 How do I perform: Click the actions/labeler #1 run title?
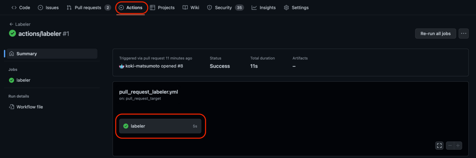click(44, 34)
